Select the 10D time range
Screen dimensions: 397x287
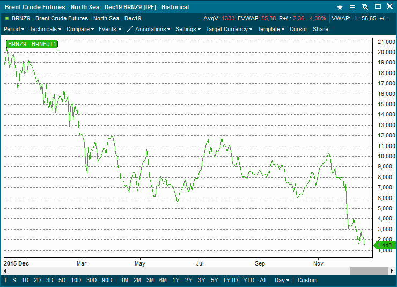76,280
